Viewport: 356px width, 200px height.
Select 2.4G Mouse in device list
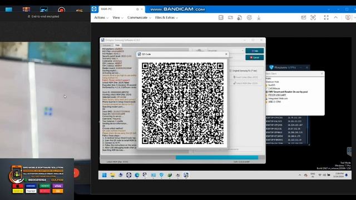click(274, 88)
